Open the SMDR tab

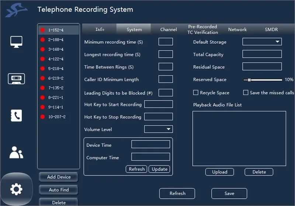click(x=271, y=29)
